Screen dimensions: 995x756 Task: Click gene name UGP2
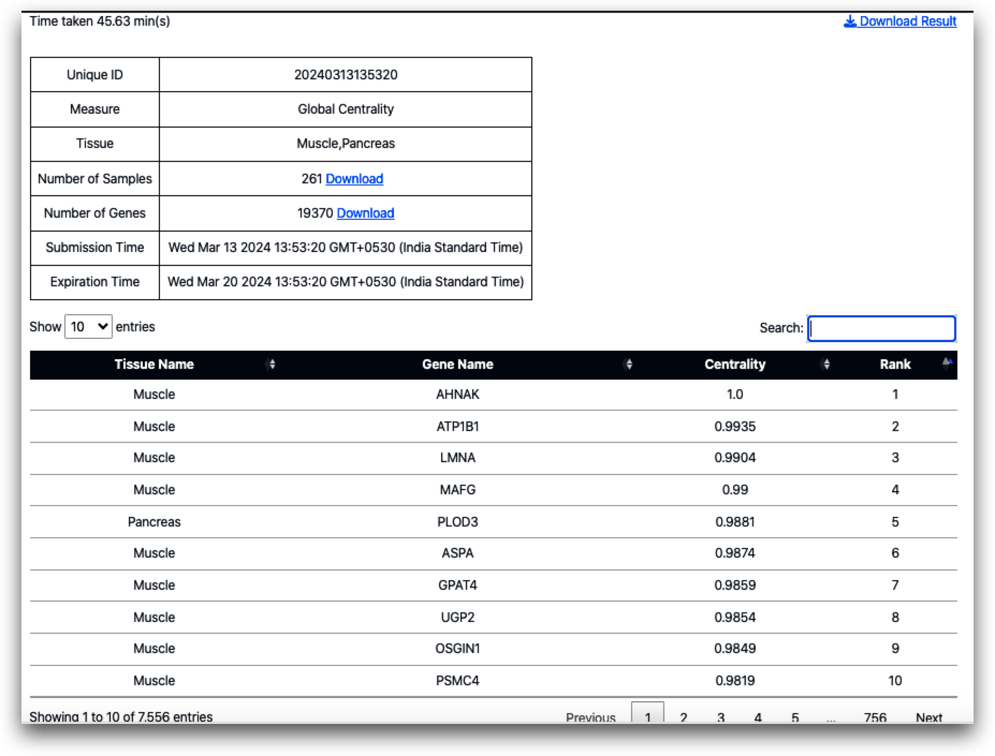[x=458, y=618]
